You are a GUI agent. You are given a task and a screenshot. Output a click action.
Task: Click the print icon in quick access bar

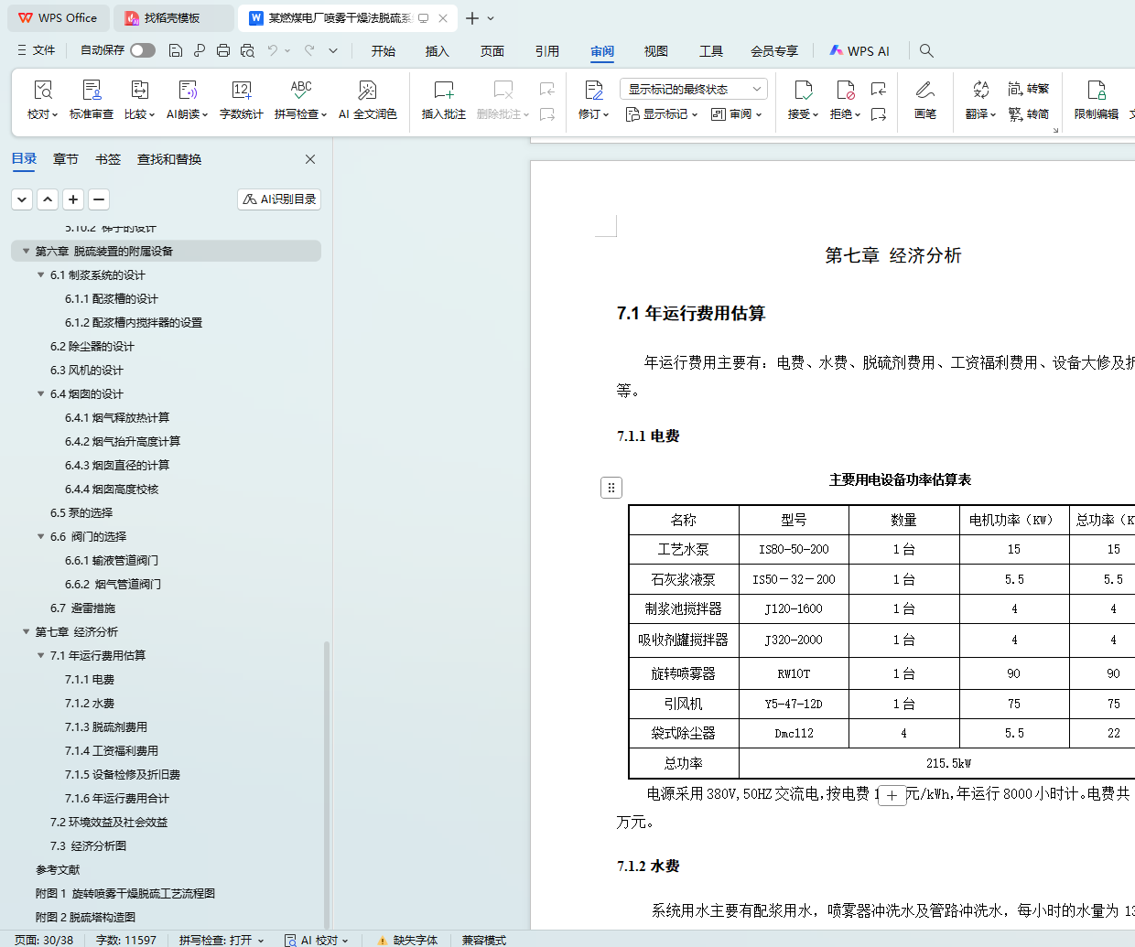pos(223,50)
